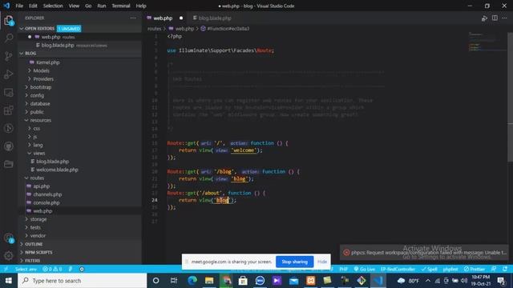Click the Run icon in editor title bar
This screenshot has height=288, width=513.
484,18
